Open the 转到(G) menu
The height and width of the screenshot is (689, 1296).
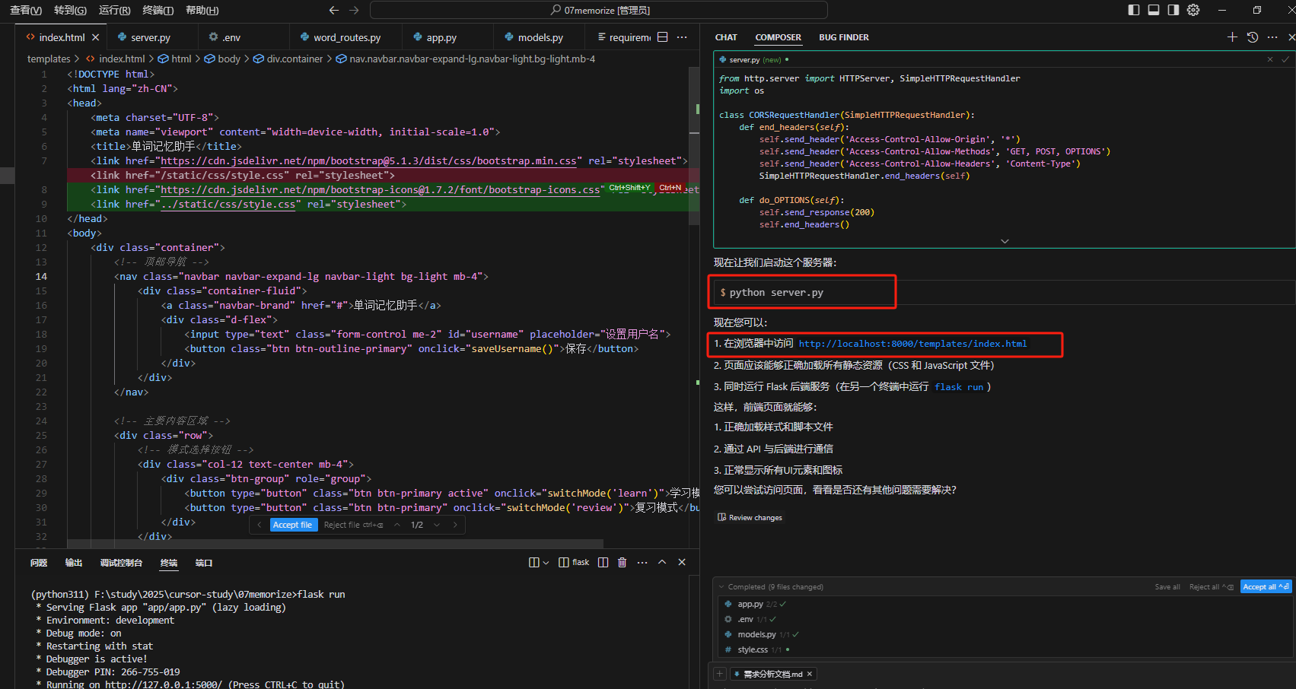(x=70, y=10)
